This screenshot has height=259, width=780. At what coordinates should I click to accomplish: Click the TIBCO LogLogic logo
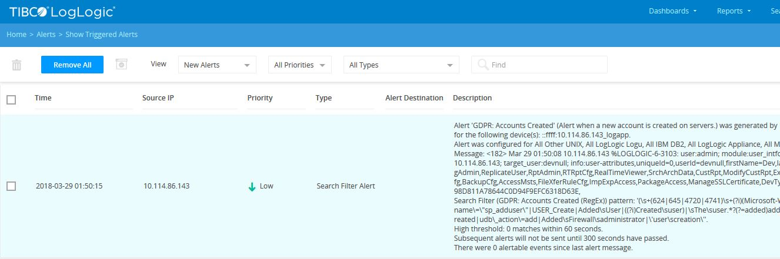point(62,11)
